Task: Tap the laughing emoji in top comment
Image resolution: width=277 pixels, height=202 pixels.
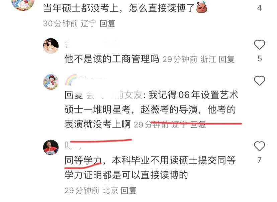Action: click(202, 8)
